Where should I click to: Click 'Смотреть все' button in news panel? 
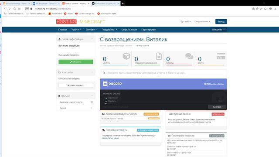pyautogui.click(x=217, y=136)
